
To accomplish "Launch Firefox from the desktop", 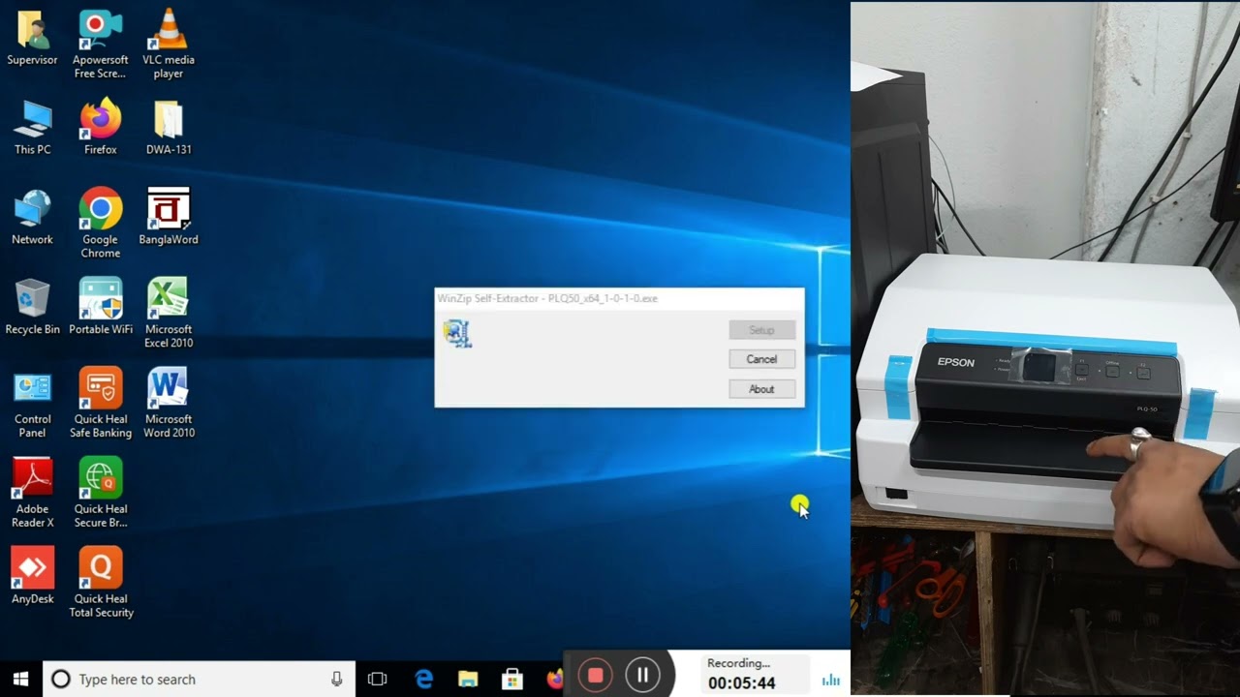I will tap(101, 127).
